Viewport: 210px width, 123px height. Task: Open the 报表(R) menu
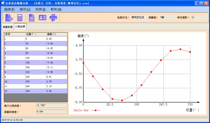click(41, 9)
